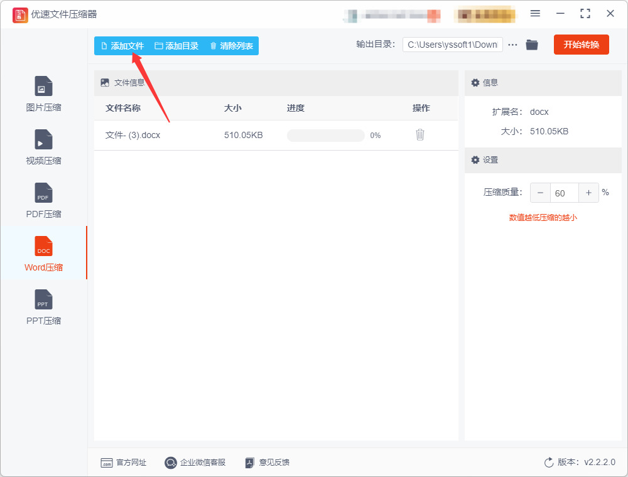Image resolution: width=628 pixels, height=477 pixels.
Task: Click the 设置 panel gear icon
Action: pos(475,160)
